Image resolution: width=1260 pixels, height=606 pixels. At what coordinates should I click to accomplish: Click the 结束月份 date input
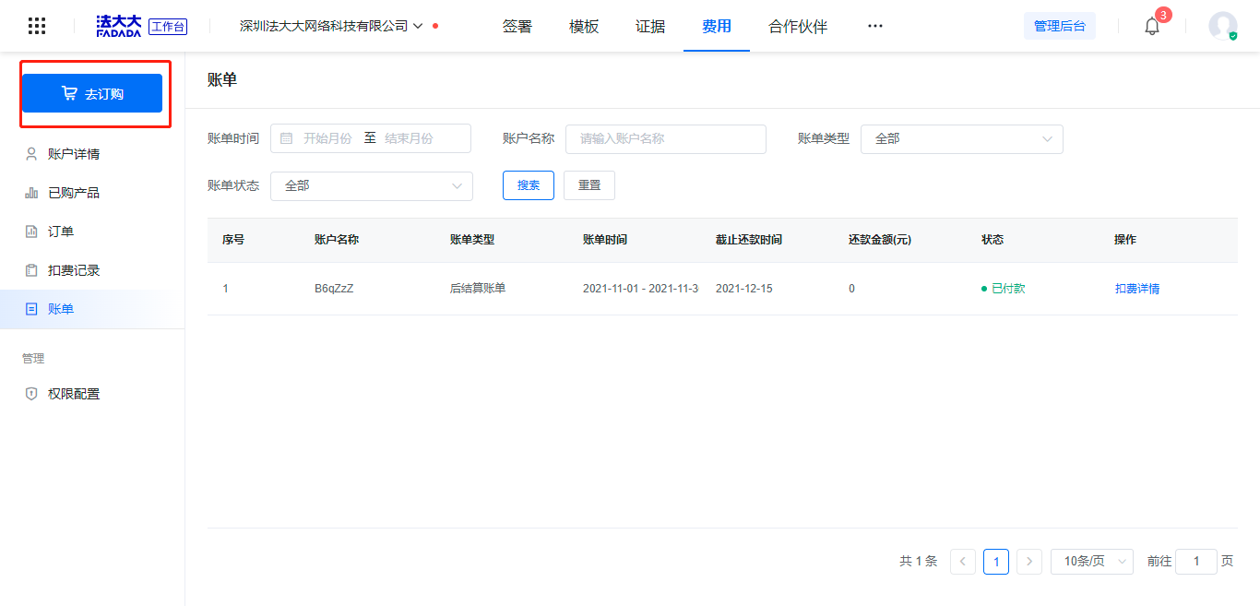tap(410, 138)
